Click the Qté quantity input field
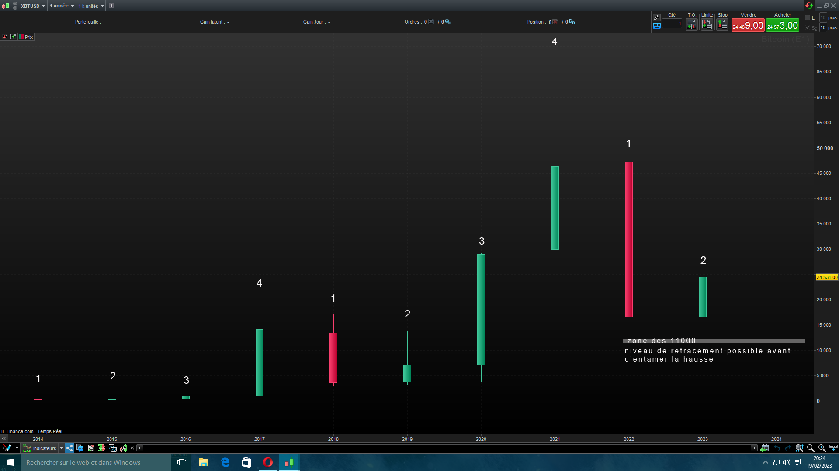 (672, 24)
